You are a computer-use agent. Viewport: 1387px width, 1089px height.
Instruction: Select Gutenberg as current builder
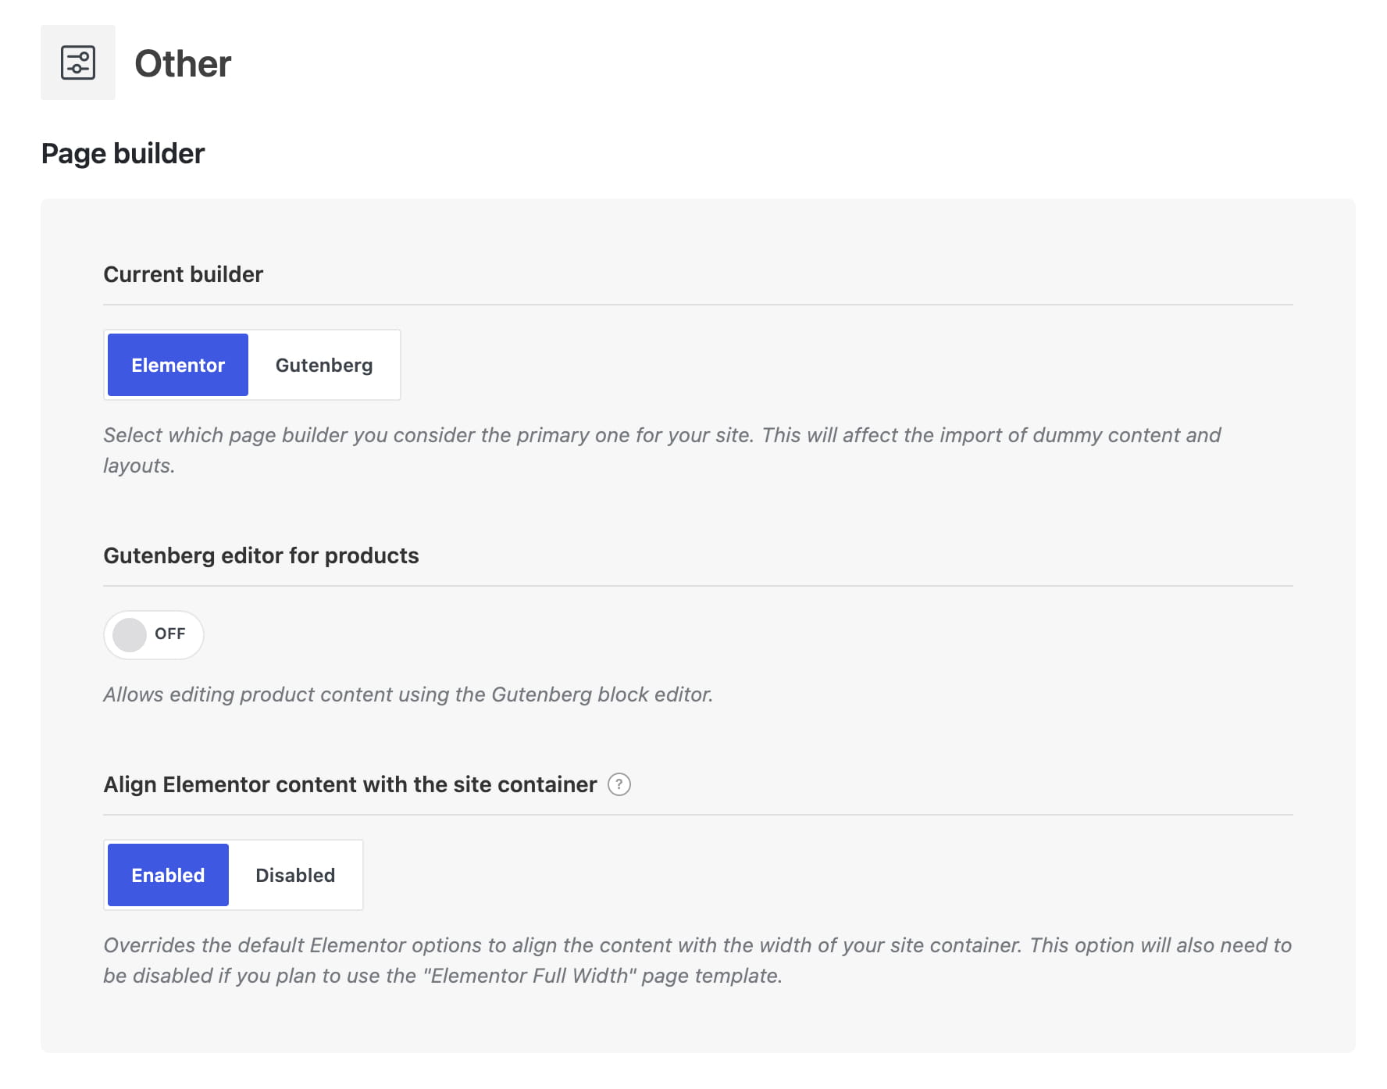(x=324, y=365)
